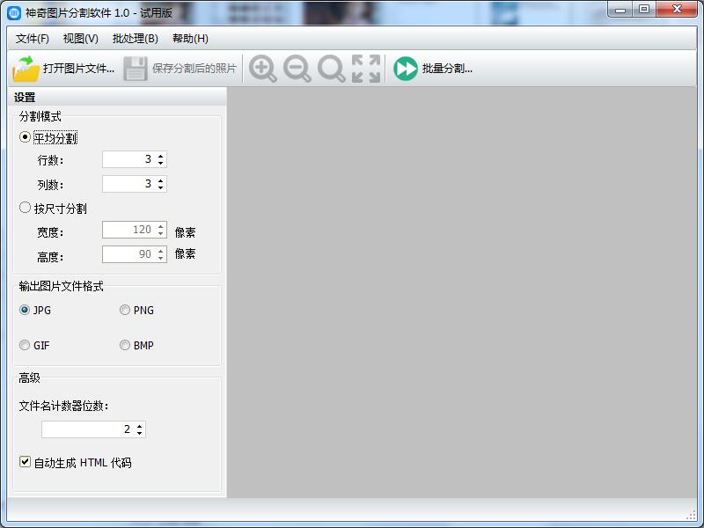
Task: Choose JPG output format
Action: point(25,310)
